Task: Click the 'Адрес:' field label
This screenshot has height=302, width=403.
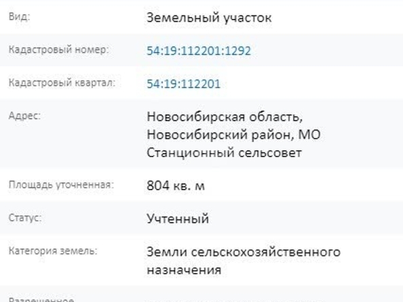Action: 24,116
